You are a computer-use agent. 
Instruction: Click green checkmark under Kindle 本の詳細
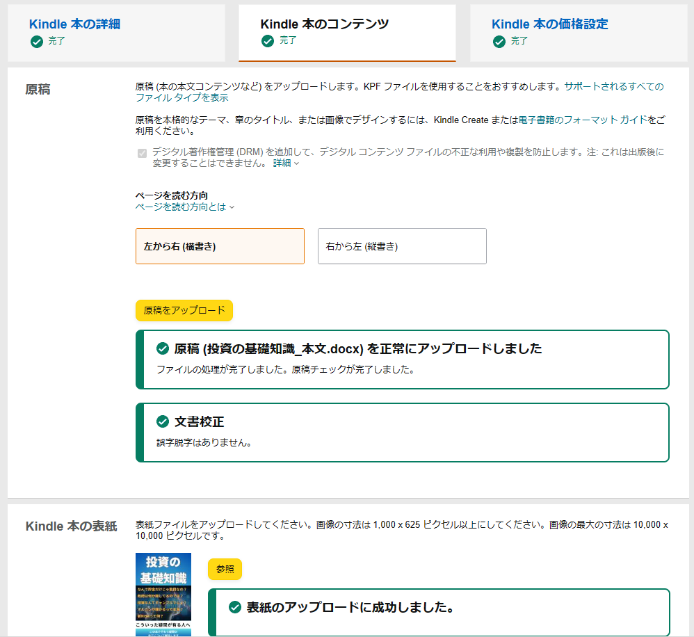37,42
